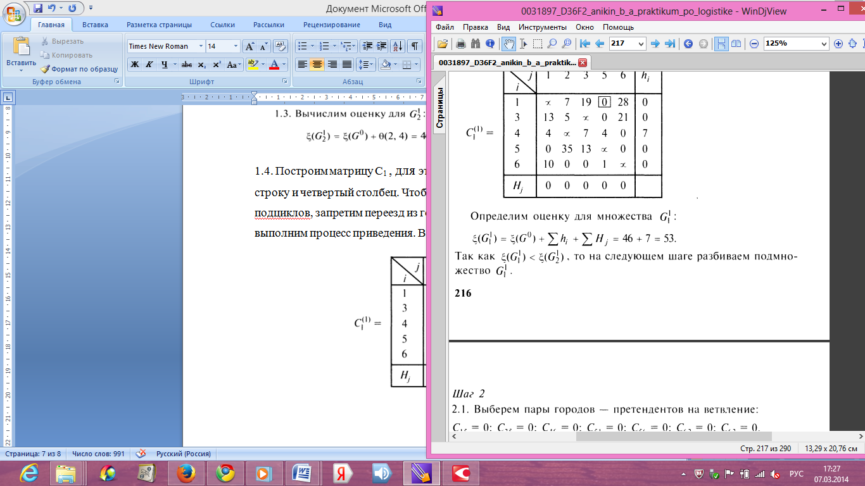Toggle italic formatting (К)
Viewport: 865px width, 486px height.
point(149,65)
